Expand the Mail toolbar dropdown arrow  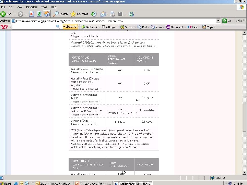[x=107, y=14]
